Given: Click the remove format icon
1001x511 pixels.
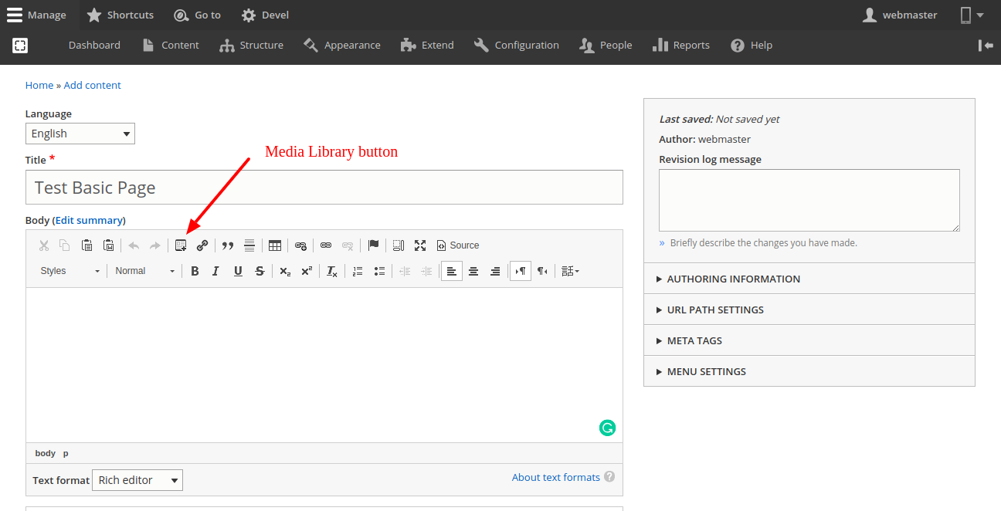Looking at the screenshot, I should (x=331, y=271).
